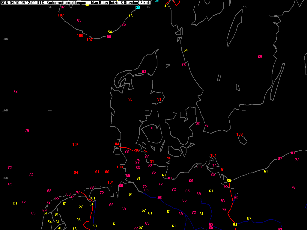Click the grid cross at 58N 10E

tap(147, 39)
